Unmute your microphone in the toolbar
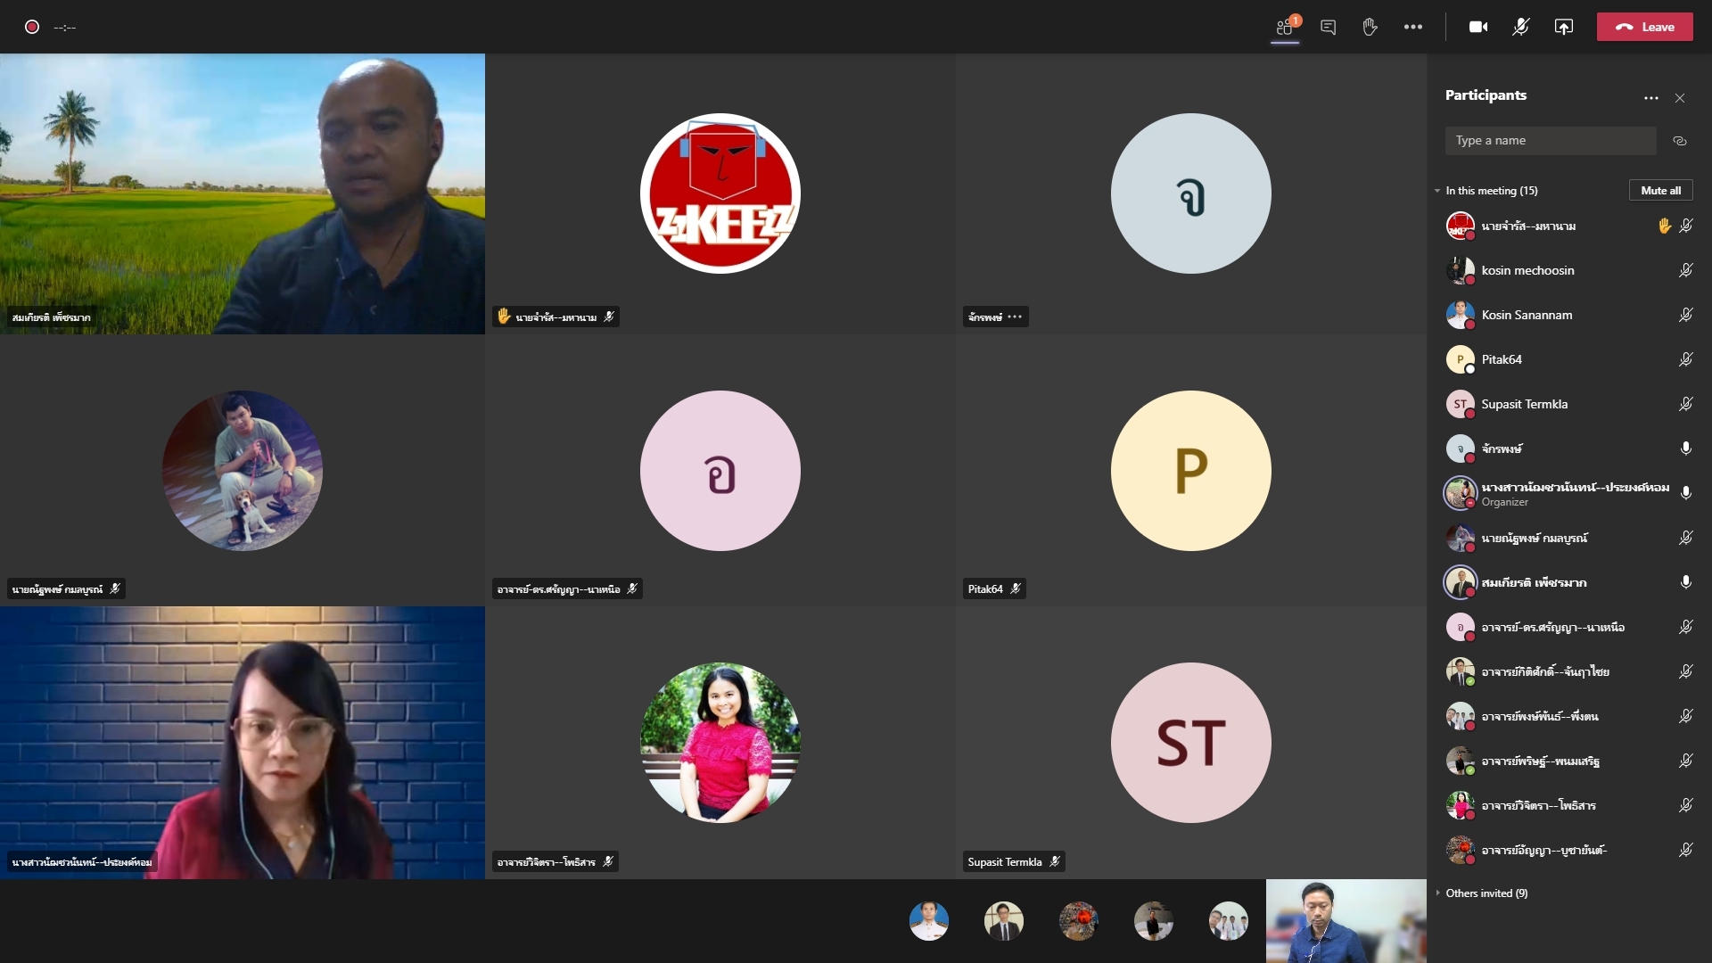 tap(1521, 27)
